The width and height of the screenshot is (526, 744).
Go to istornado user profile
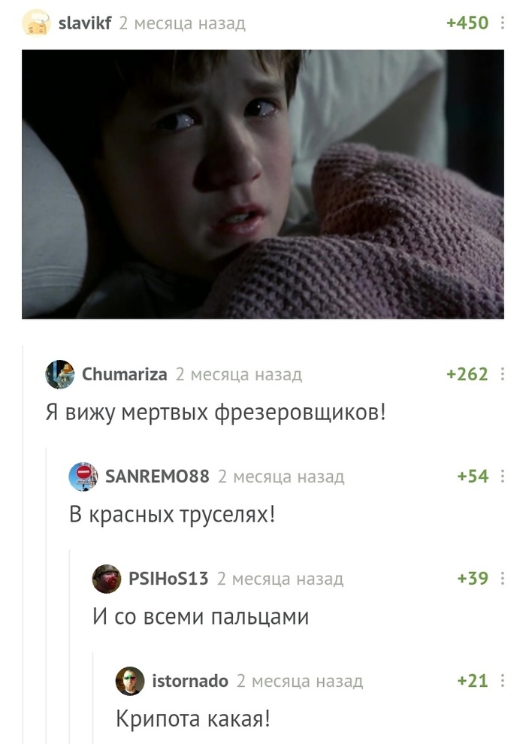point(190,681)
